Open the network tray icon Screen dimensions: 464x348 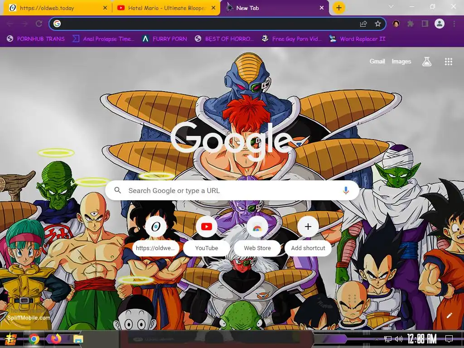click(388, 339)
